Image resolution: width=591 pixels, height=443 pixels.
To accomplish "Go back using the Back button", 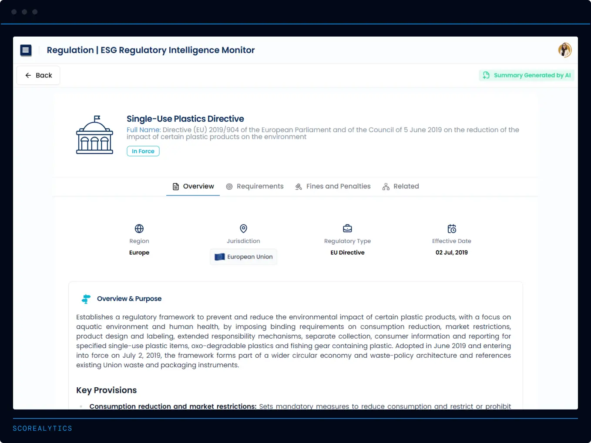I will [x=38, y=75].
